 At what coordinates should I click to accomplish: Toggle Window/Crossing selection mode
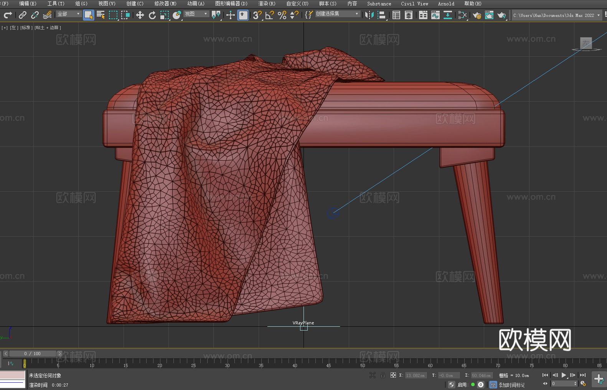[125, 15]
